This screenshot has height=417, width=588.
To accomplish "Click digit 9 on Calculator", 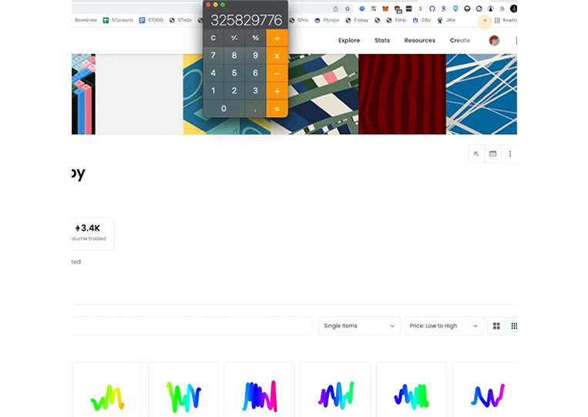I will [255, 55].
